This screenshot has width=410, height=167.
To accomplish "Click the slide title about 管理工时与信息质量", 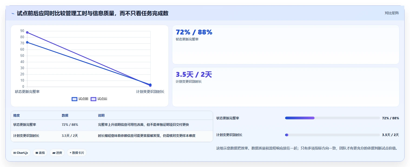I will pyautogui.click(x=92, y=13).
